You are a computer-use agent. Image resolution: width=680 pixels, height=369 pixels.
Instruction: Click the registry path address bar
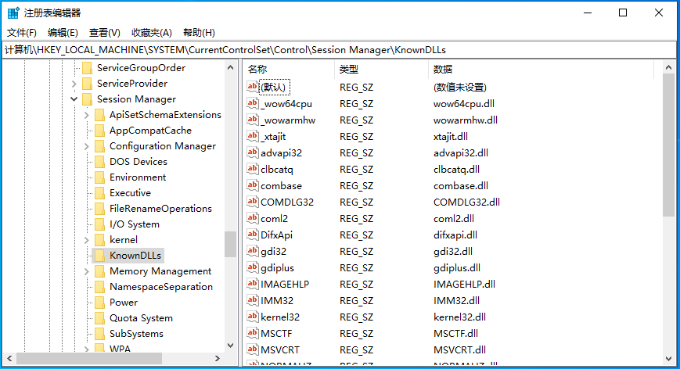pos(339,50)
